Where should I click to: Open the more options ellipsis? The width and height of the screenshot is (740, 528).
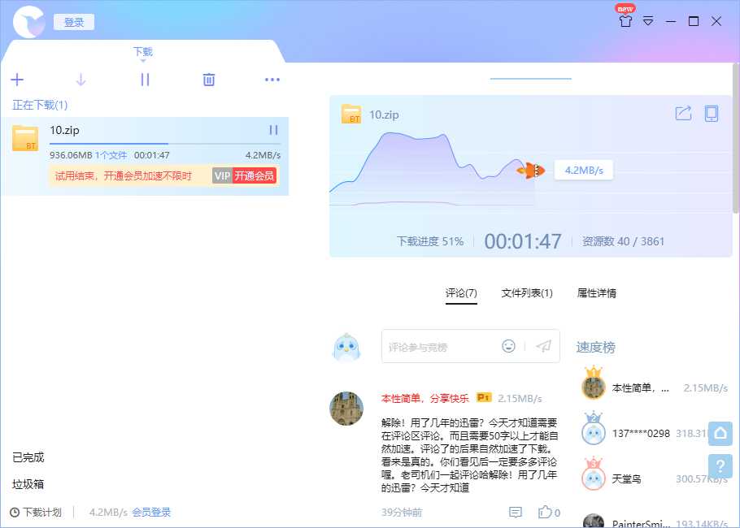pyautogui.click(x=272, y=80)
